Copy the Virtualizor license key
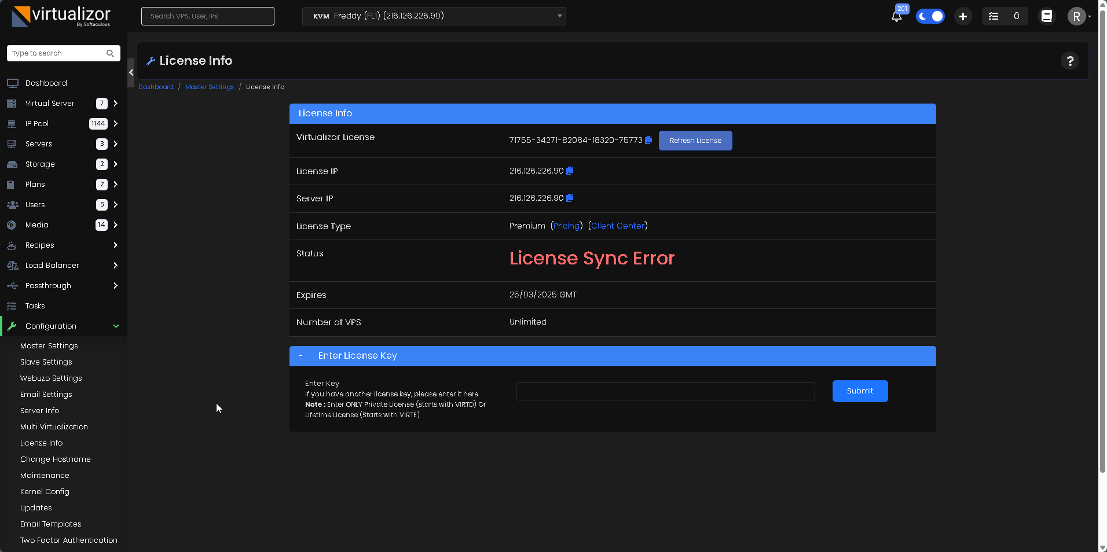Screen dimensions: 1107x552 tap(648, 140)
